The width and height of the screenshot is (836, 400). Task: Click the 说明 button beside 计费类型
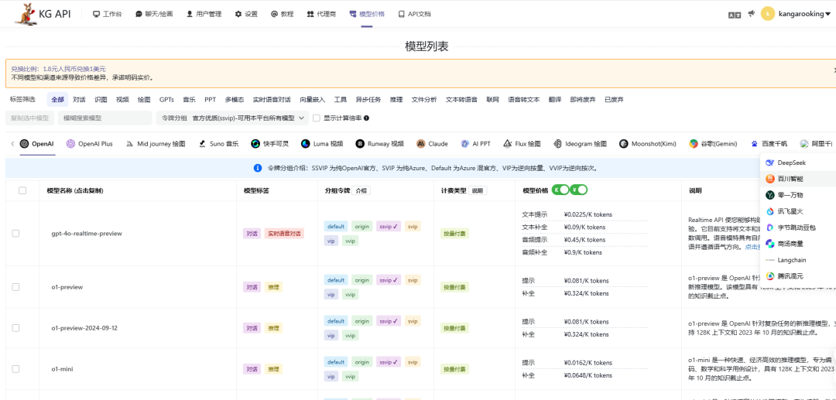point(477,190)
